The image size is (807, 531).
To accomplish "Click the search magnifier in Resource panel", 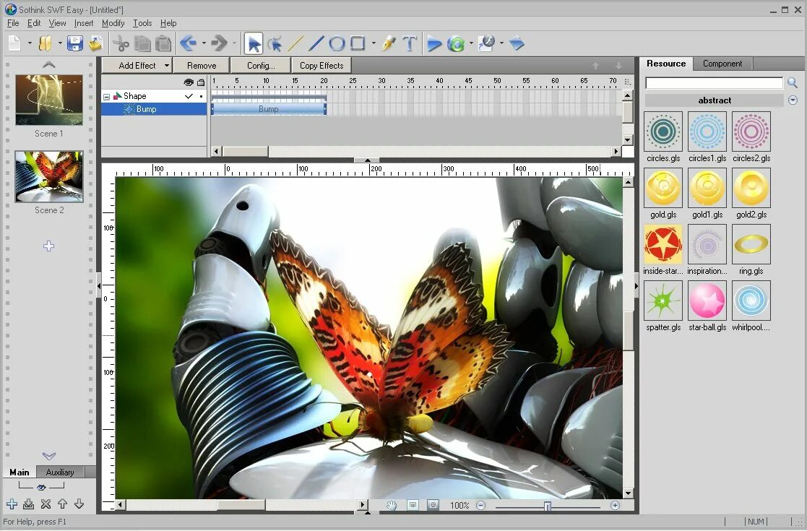I will pyautogui.click(x=793, y=82).
